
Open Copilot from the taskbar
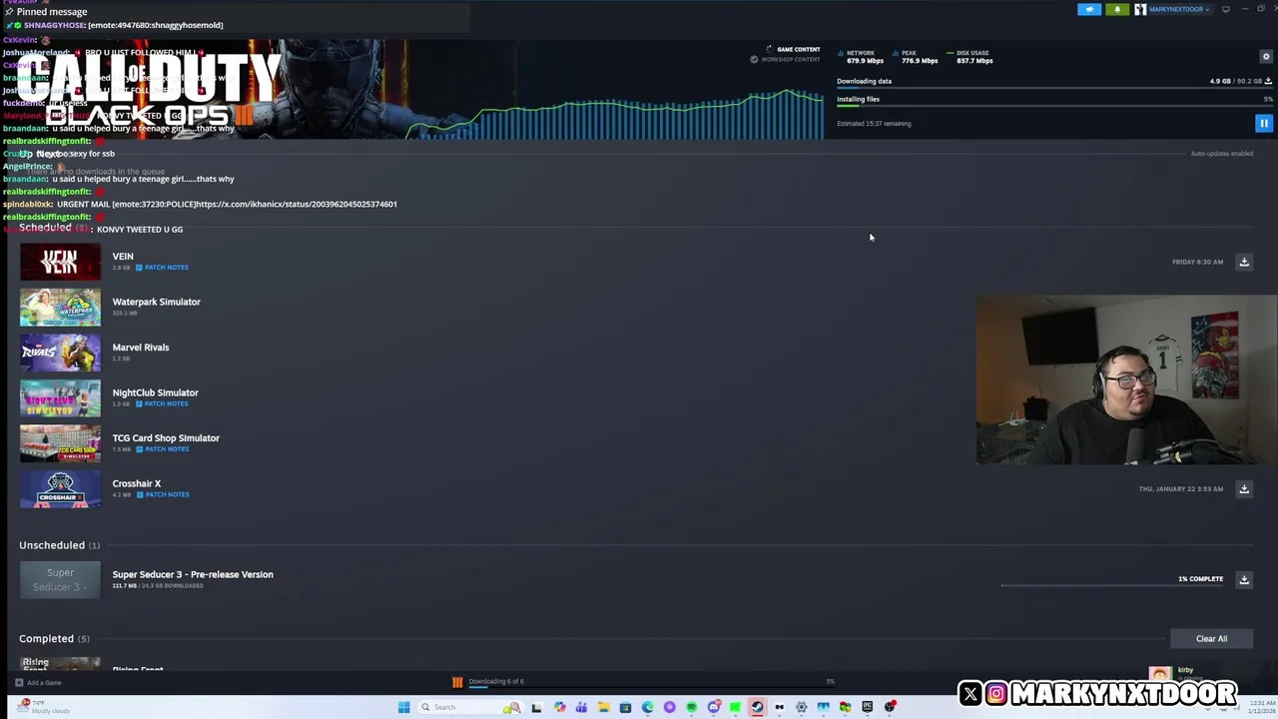point(559,707)
